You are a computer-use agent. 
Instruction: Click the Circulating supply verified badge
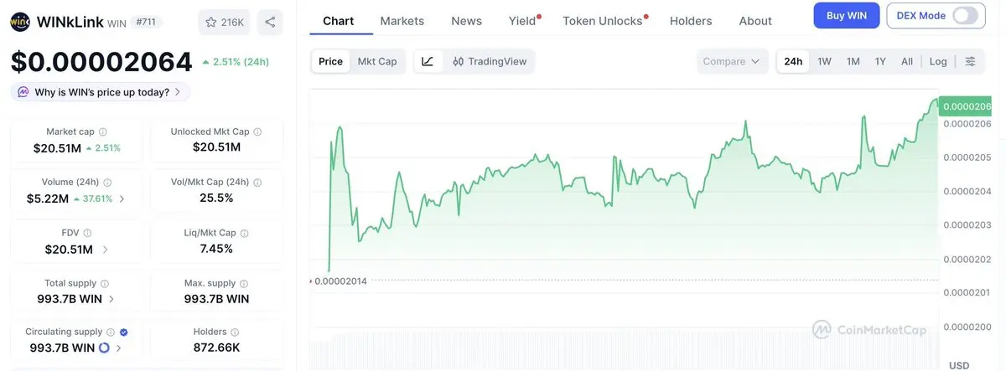coord(124,332)
